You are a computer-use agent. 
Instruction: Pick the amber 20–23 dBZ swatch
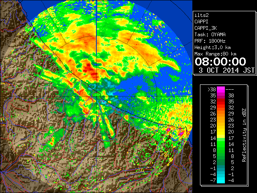point(221,126)
